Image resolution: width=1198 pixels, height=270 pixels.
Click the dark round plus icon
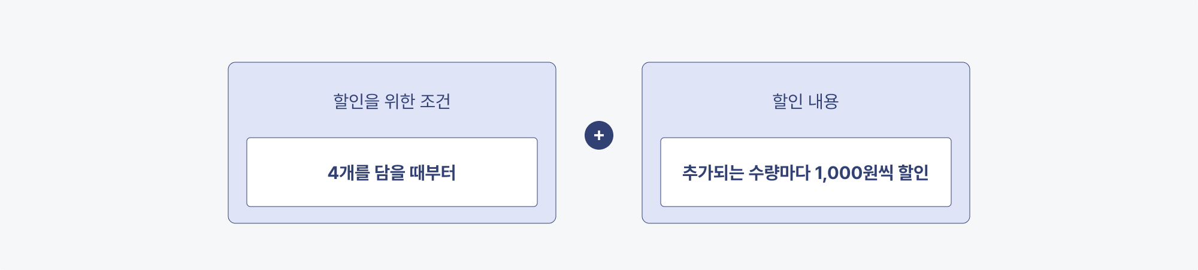(599, 135)
